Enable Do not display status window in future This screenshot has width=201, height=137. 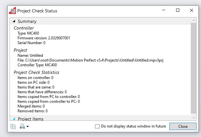pyautogui.click(x=97, y=126)
